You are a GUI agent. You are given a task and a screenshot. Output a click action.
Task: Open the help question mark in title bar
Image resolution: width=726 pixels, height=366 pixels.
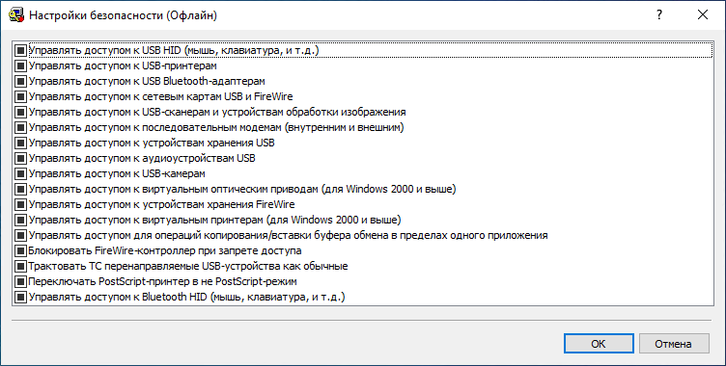pyautogui.click(x=659, y=14)
